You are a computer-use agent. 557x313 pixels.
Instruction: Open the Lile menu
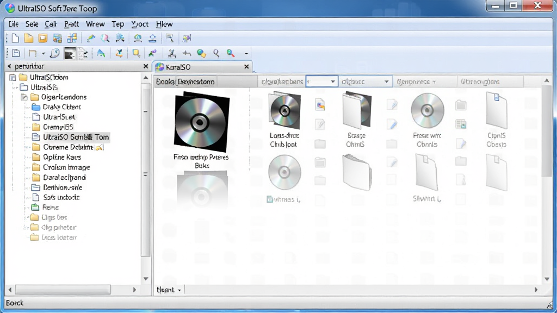pyautogui.click(x=14, y=24)
